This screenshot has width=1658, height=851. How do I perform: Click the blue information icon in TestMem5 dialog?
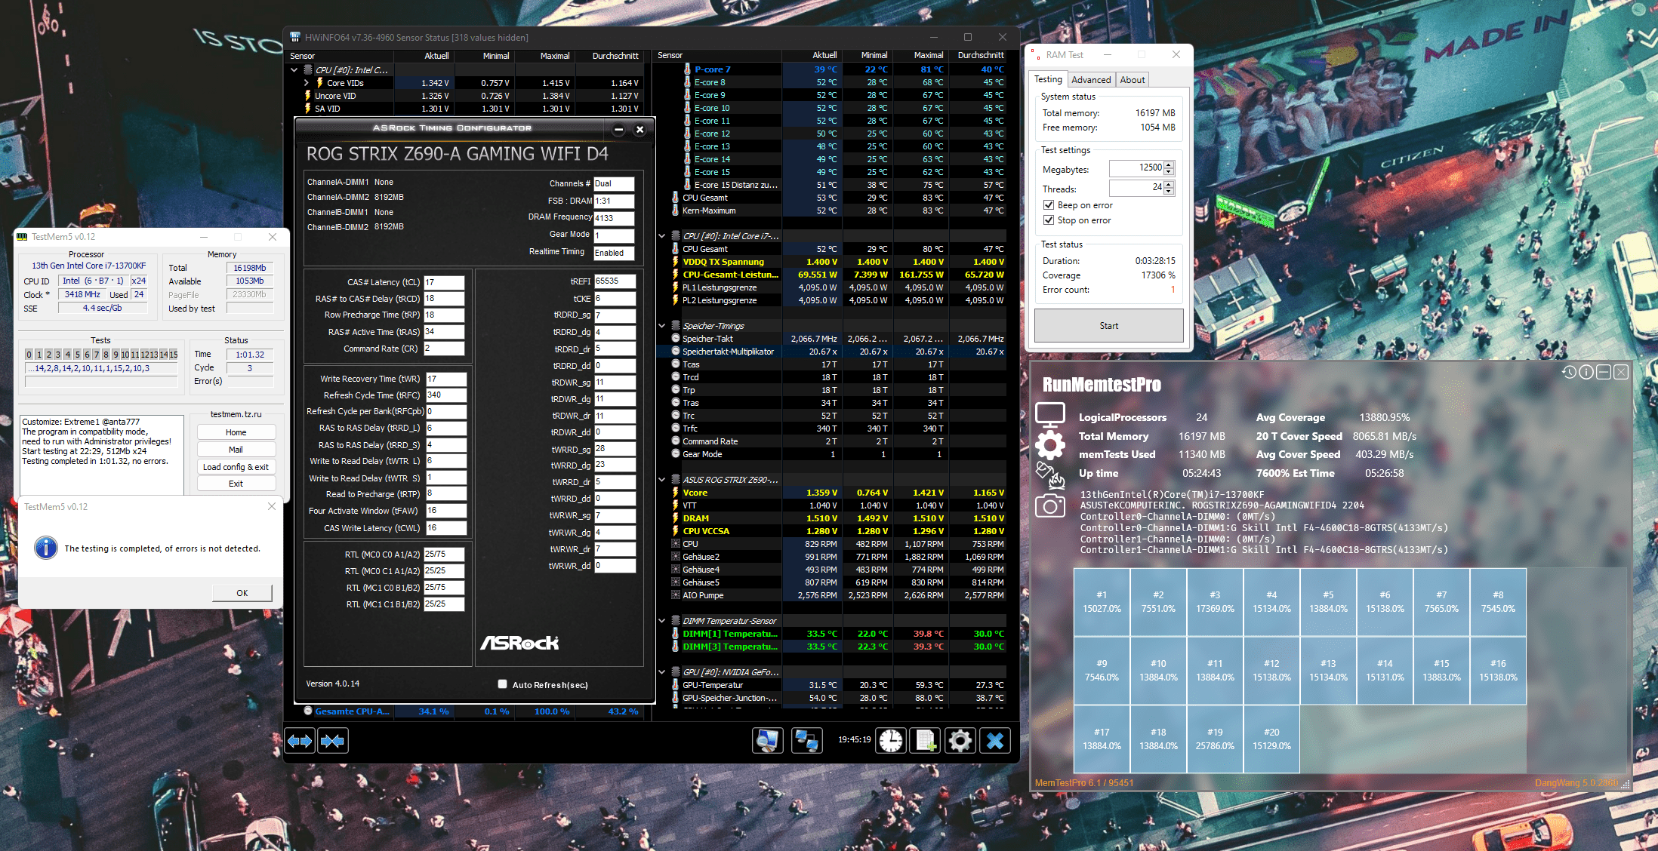[46, 548]
